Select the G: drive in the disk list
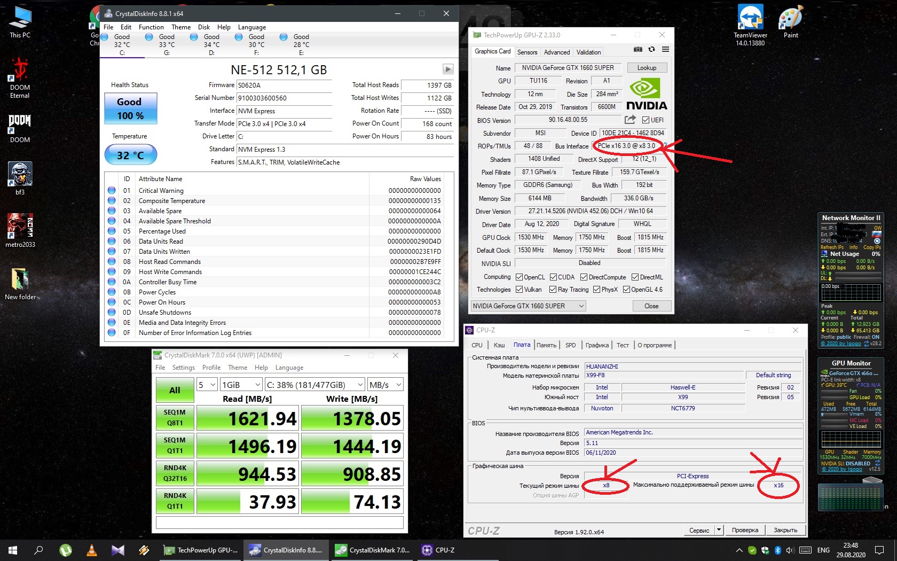The image size is (897, 561). pos(167,45)
